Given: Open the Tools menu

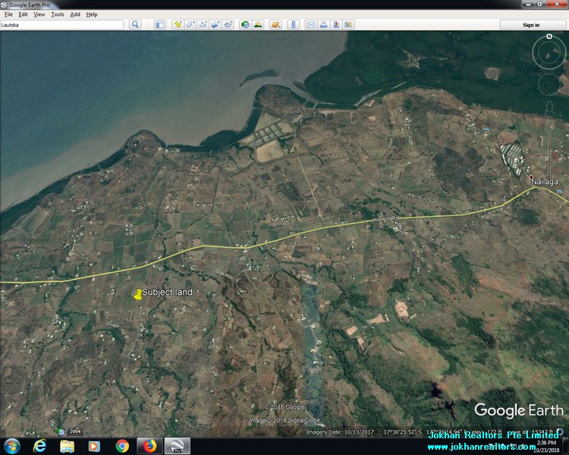Looking at the screenshot, I should (x=58, y=14).
